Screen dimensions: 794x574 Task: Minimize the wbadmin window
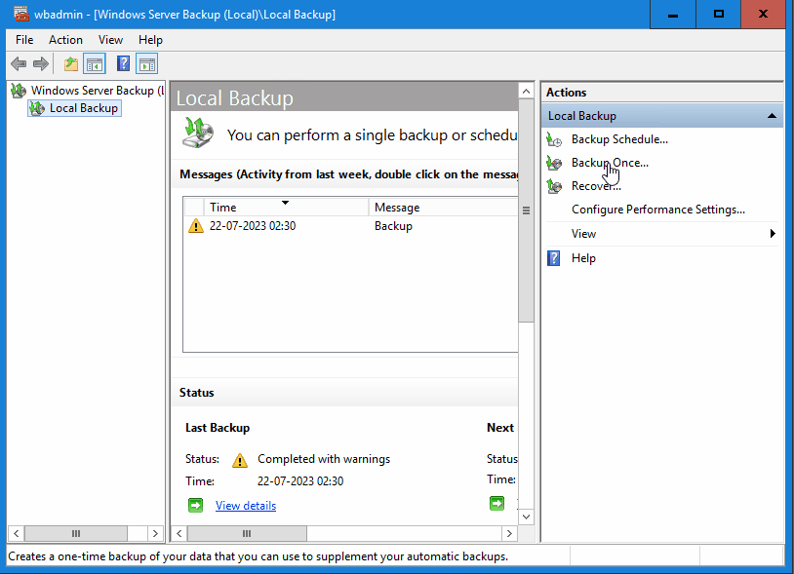click(x=673, y=15)
